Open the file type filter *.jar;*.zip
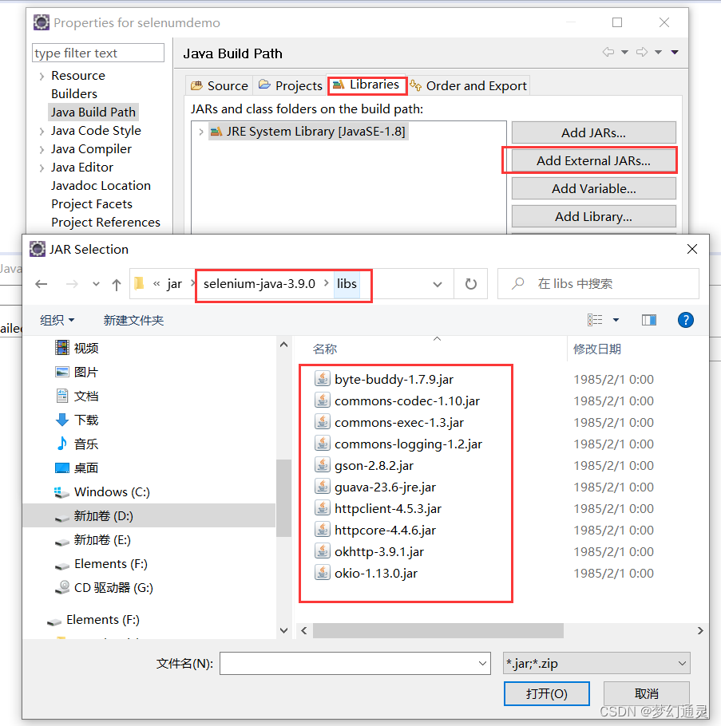The width and height of the screenshot is (721, 726). pyautogui.click(x=596, y=664)
